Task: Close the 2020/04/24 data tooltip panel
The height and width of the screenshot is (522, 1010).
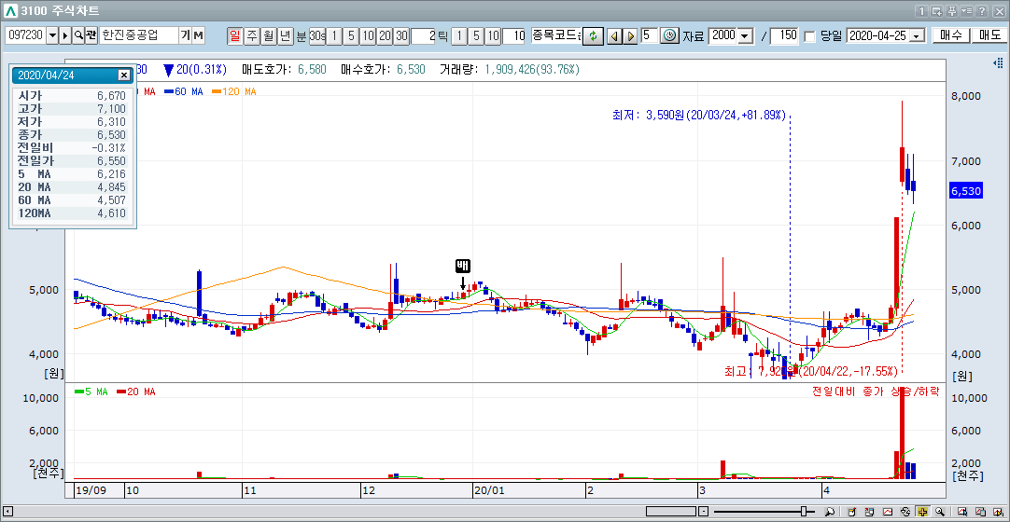Action: point(123,76)
